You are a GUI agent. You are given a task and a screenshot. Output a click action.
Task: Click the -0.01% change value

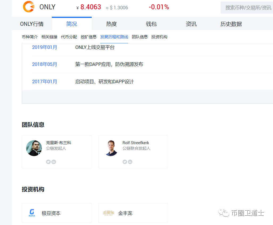tap(159, 7)
